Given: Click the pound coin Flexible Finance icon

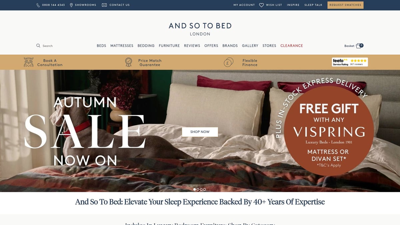Looking at the screenshot, I should click(x=228, y=62).
